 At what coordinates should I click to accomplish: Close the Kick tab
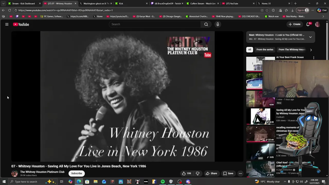click(x=147, y=4)
